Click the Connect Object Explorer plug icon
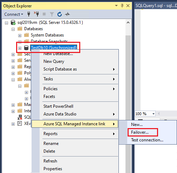Image resolution: width=177 pixels, height=173 pixels. click(x=29, y=14)
